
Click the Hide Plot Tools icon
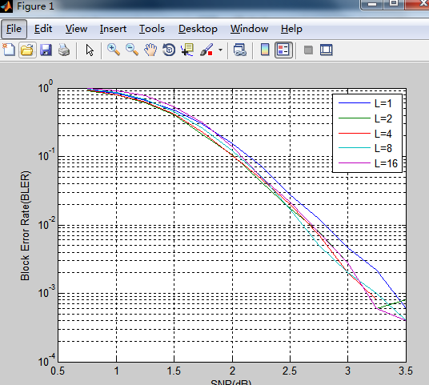308,50
